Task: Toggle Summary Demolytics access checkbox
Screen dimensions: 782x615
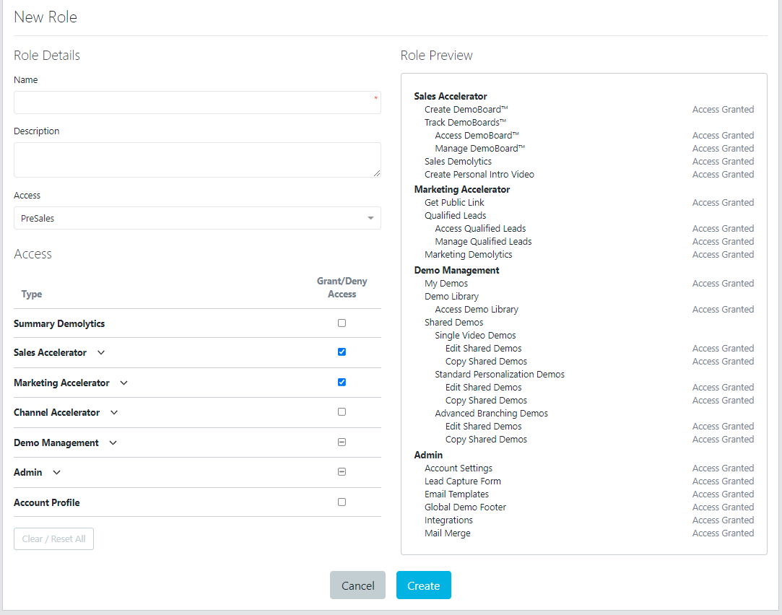Action: pyautogui.click(x=342, y=323)
